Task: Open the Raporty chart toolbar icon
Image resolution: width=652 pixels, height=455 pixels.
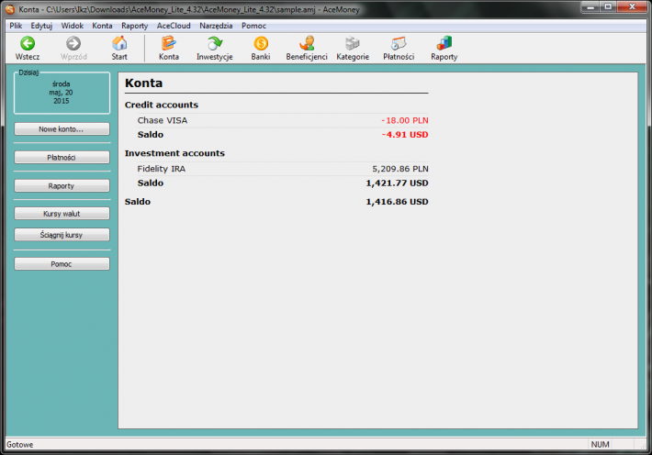Action: click(444, 43)
